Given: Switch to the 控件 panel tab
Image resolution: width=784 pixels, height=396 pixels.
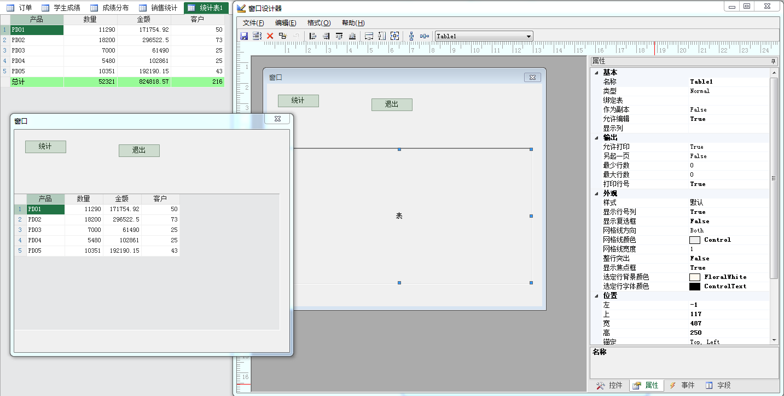Looking at the screenshot, I should (x=609, y=385).
